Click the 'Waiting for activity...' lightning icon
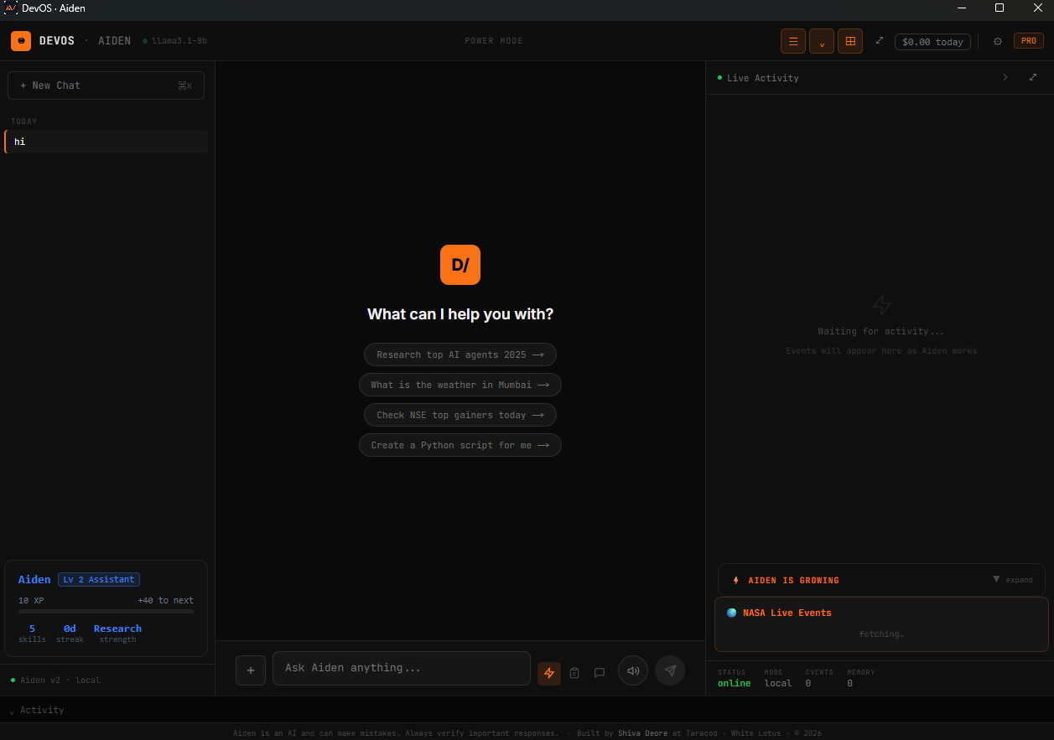Image resolution: width=1054 pixels, height=740 pixels. tap(881, 304)
